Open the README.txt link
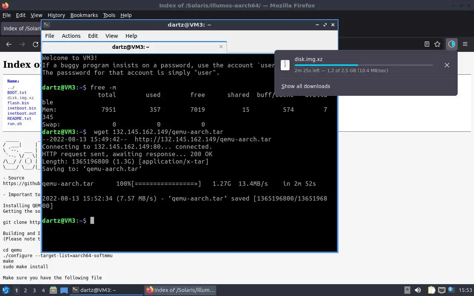The height and width of the screenshot is (296, 474). pyautogui.click(x=19, y=118)
